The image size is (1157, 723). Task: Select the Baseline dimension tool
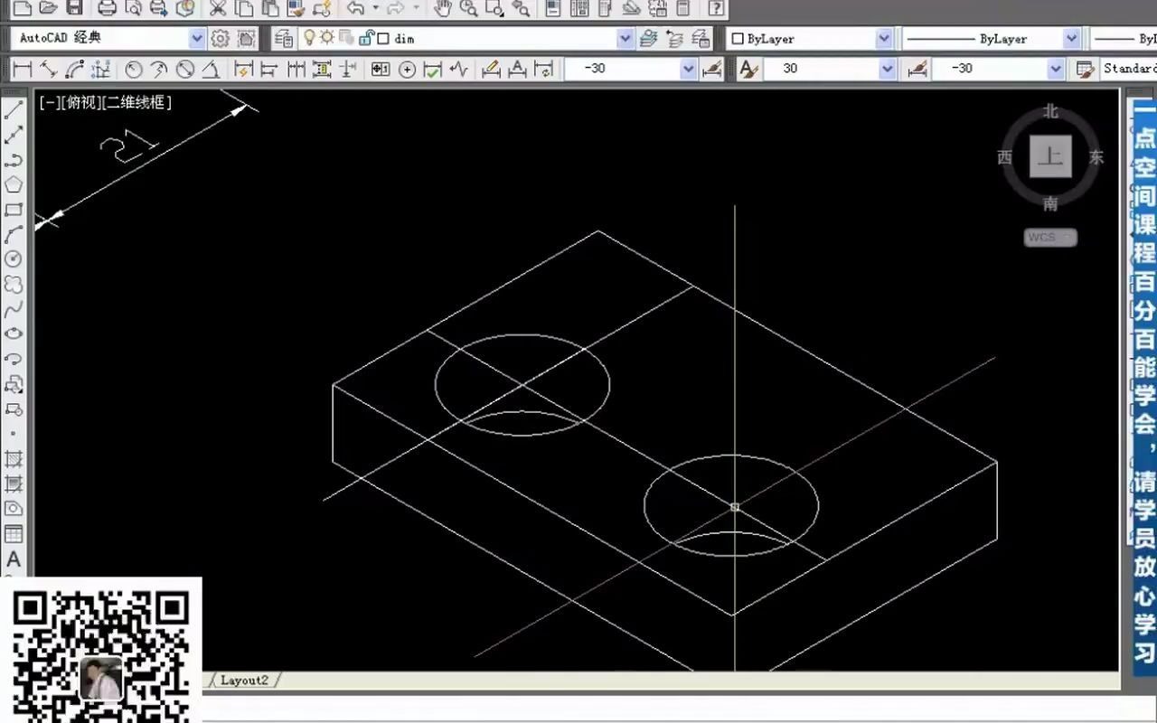click(x=269, y=69)
